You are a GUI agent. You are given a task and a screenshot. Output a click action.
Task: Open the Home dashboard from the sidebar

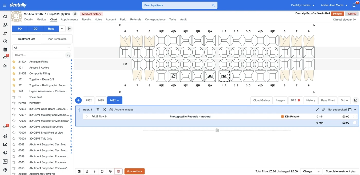(5, 17)
